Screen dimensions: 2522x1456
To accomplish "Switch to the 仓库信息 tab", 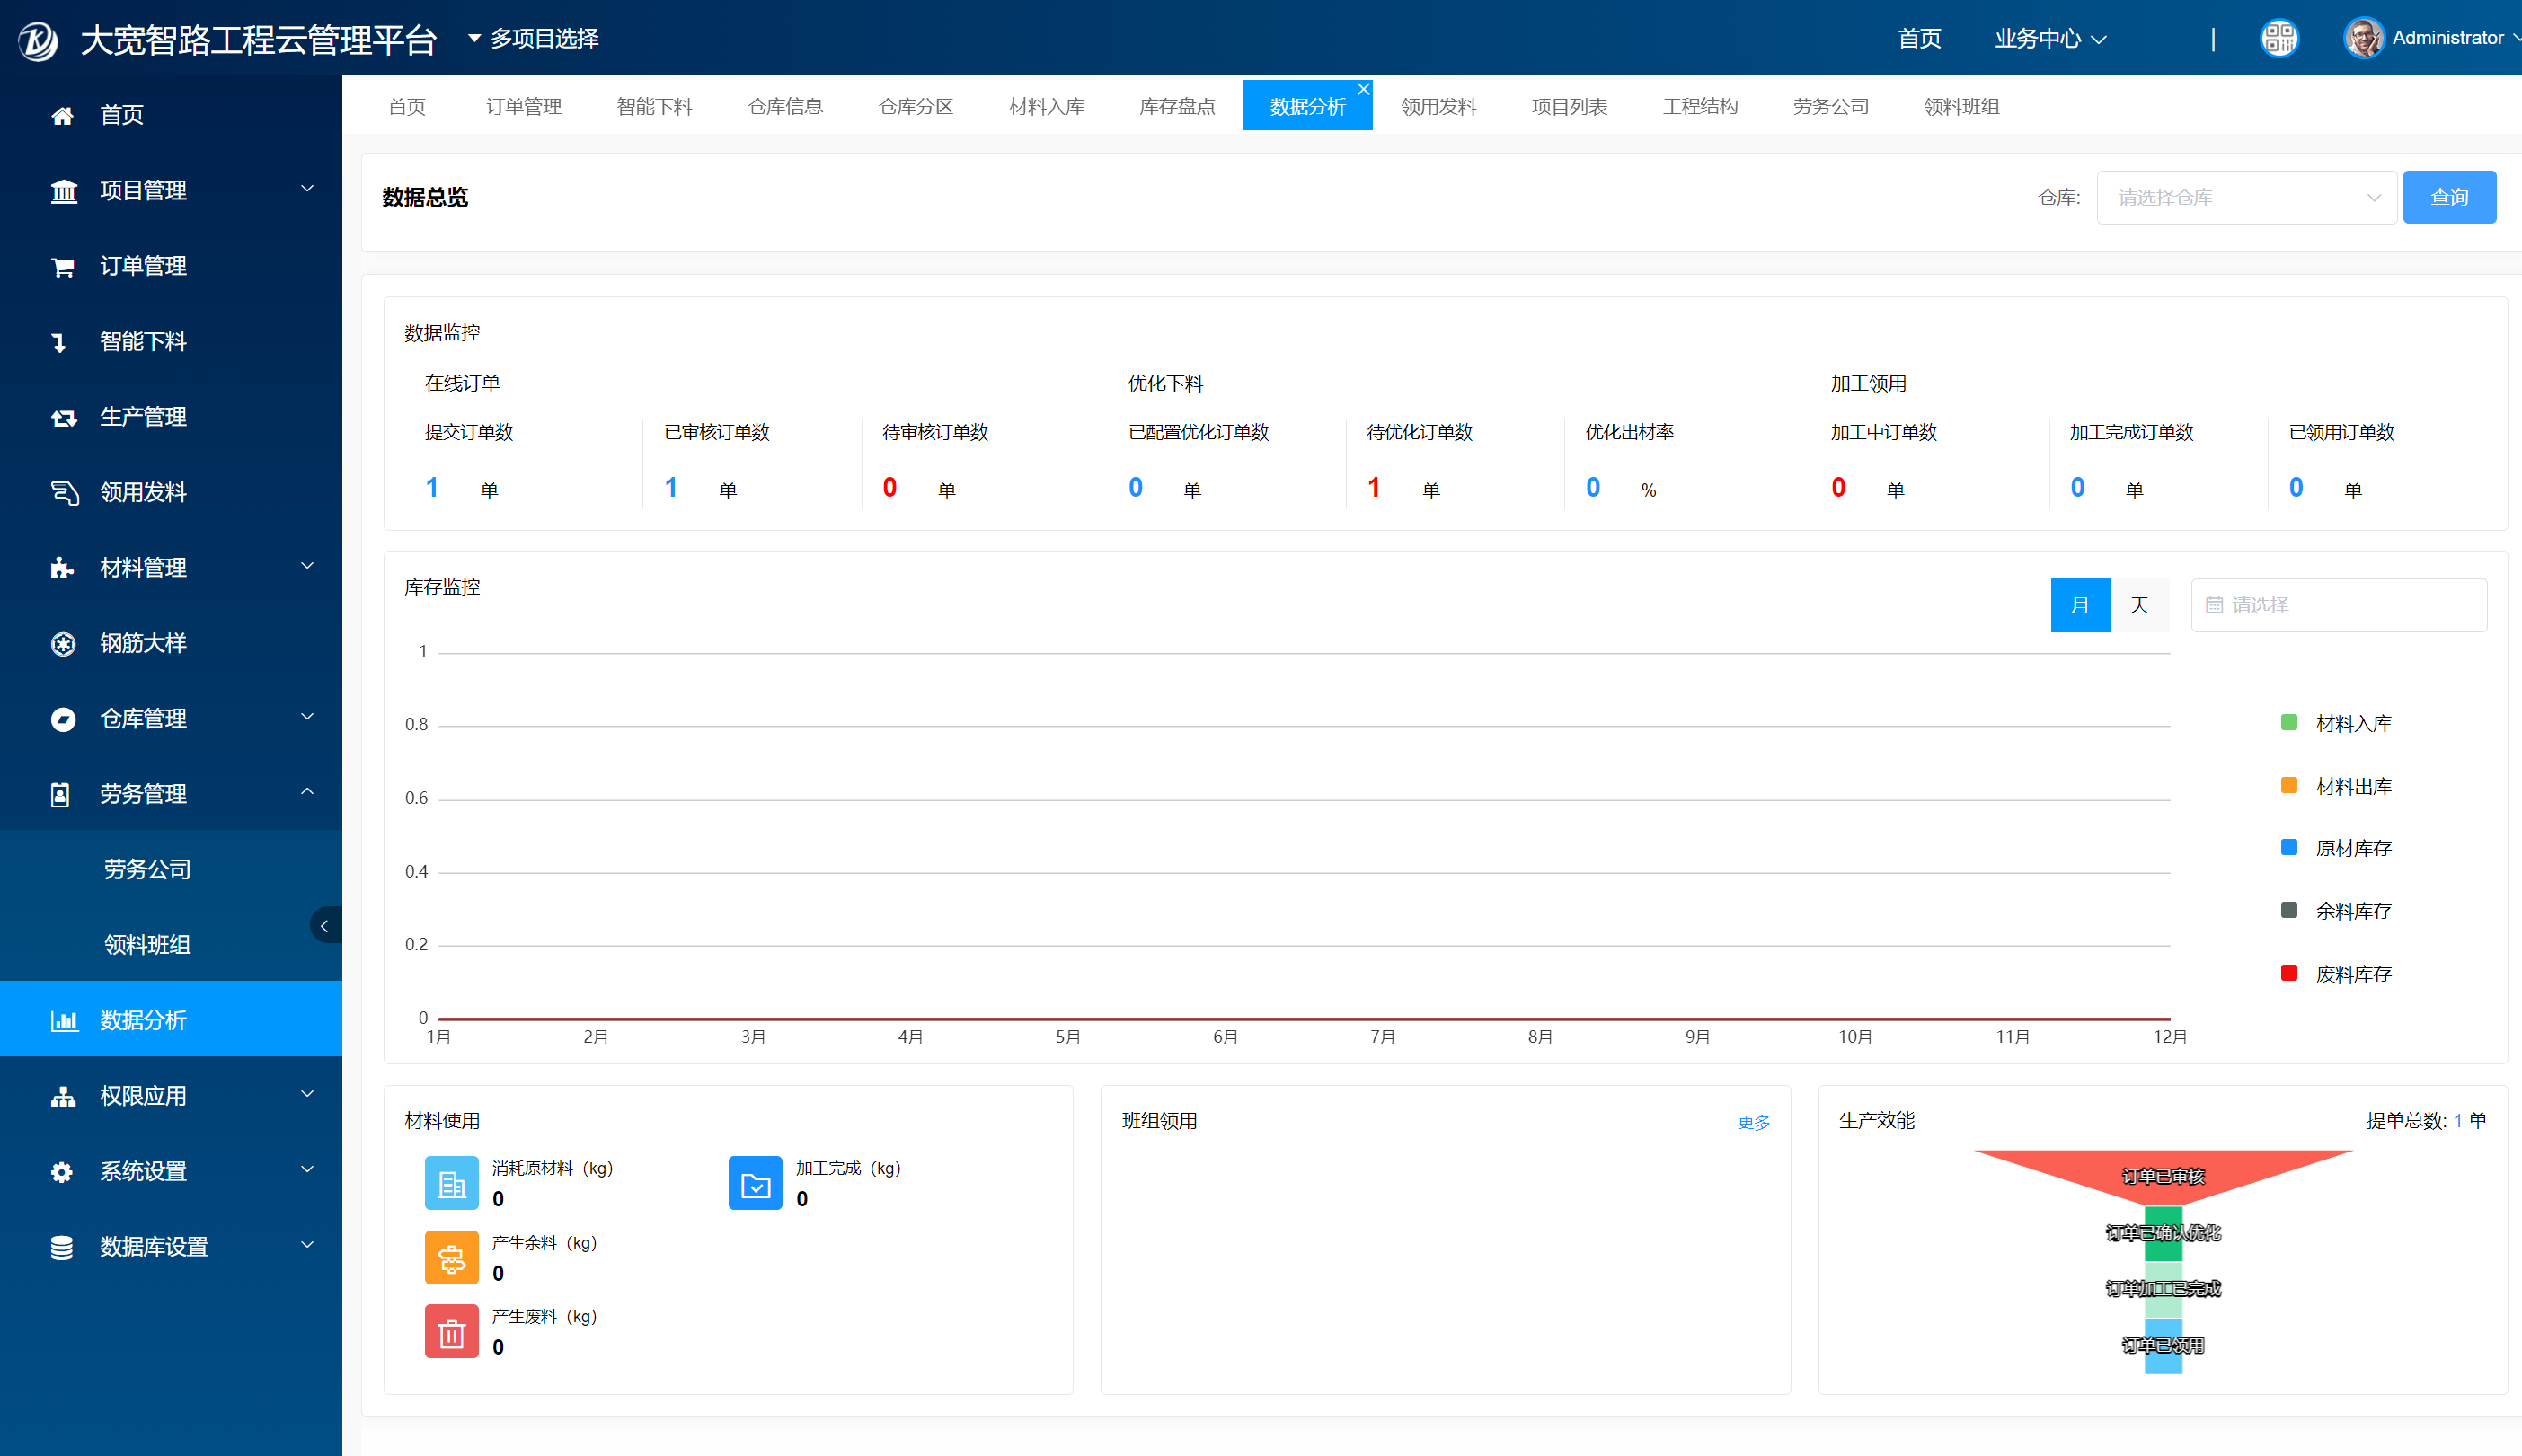I will [x=785, y=107].
